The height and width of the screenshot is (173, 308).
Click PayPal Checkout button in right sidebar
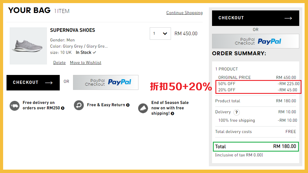tap(255, 41)
